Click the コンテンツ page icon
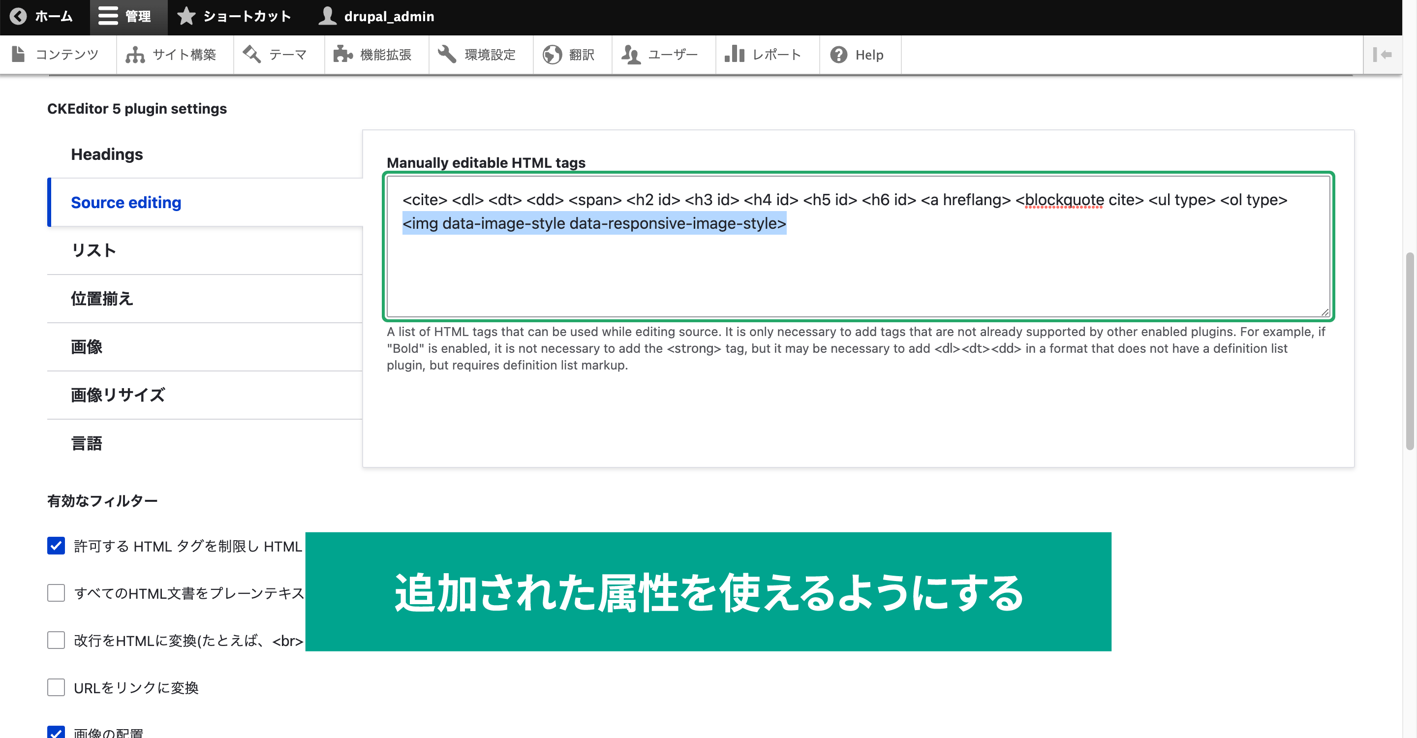 click(20, 54)
